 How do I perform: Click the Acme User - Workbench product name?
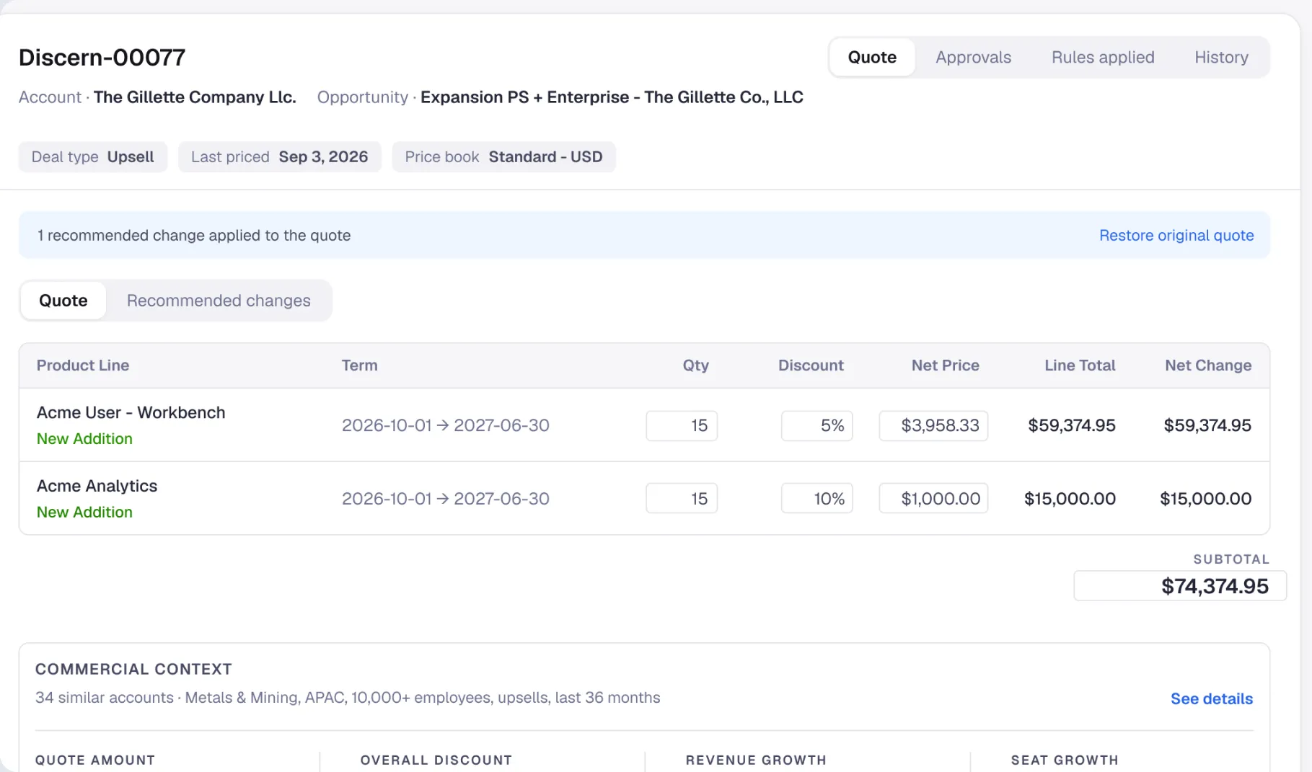click(131, 412)
